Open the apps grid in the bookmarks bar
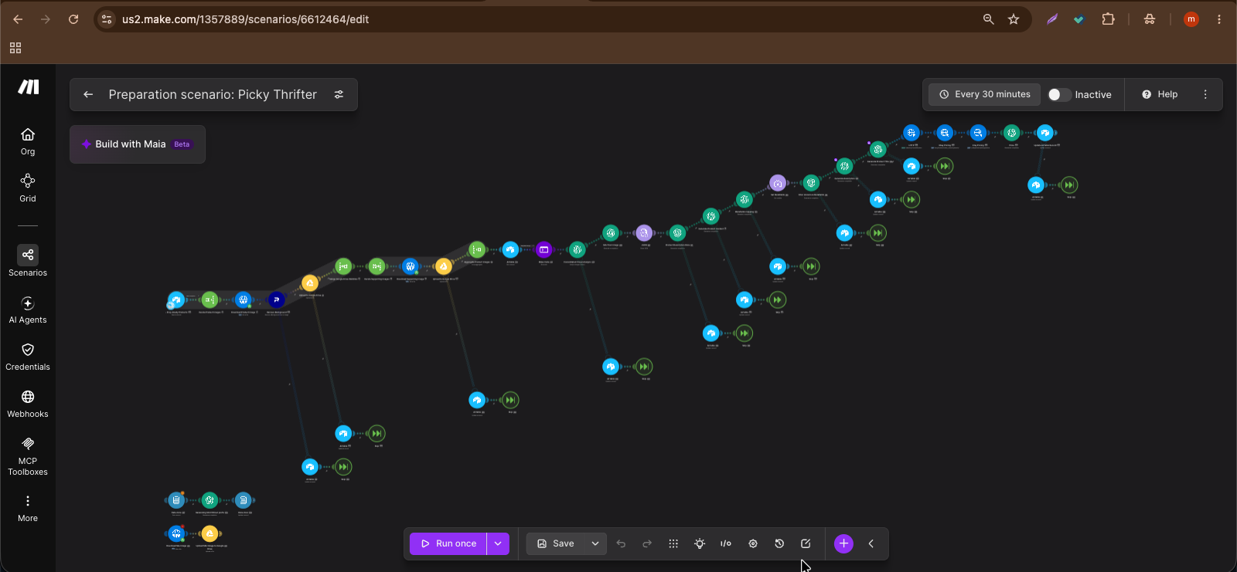Viewport: 1237px width, 572px height. click(x=15, y=48)
